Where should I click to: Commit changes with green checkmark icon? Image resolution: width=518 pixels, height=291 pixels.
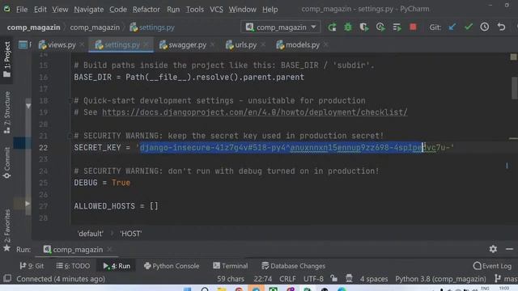pos(469,27)
